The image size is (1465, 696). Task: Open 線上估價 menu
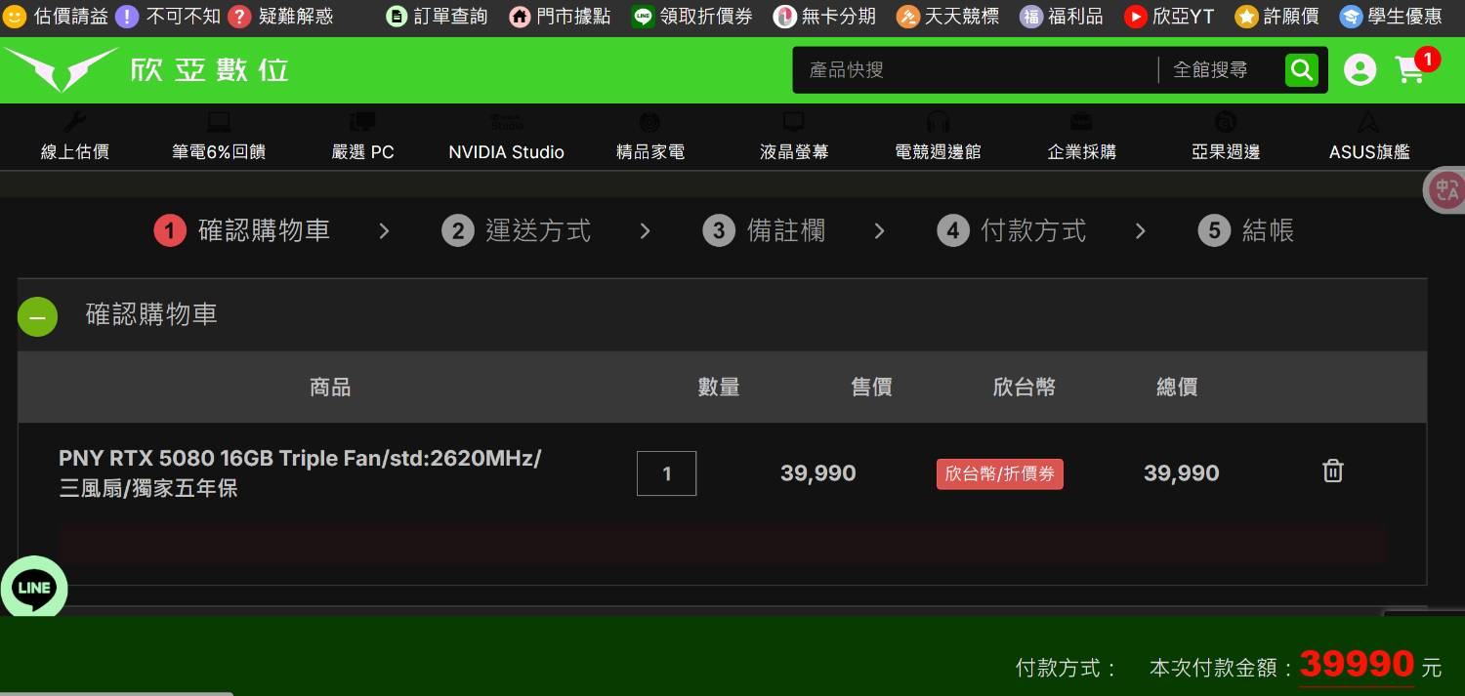[x=75, y=137]
